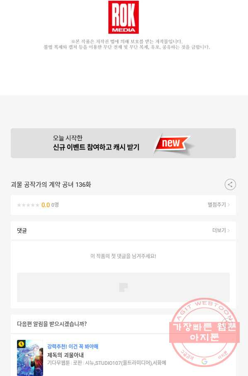Open the 강력추천! 이건 꼭 봐야해 link
Viewport: 248px width, 376px height.
click(73, 346)
